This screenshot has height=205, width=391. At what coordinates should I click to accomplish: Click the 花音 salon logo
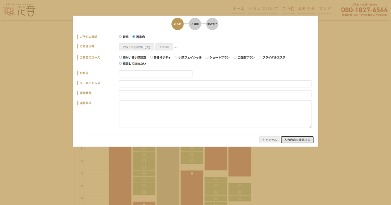pos(19,10)
